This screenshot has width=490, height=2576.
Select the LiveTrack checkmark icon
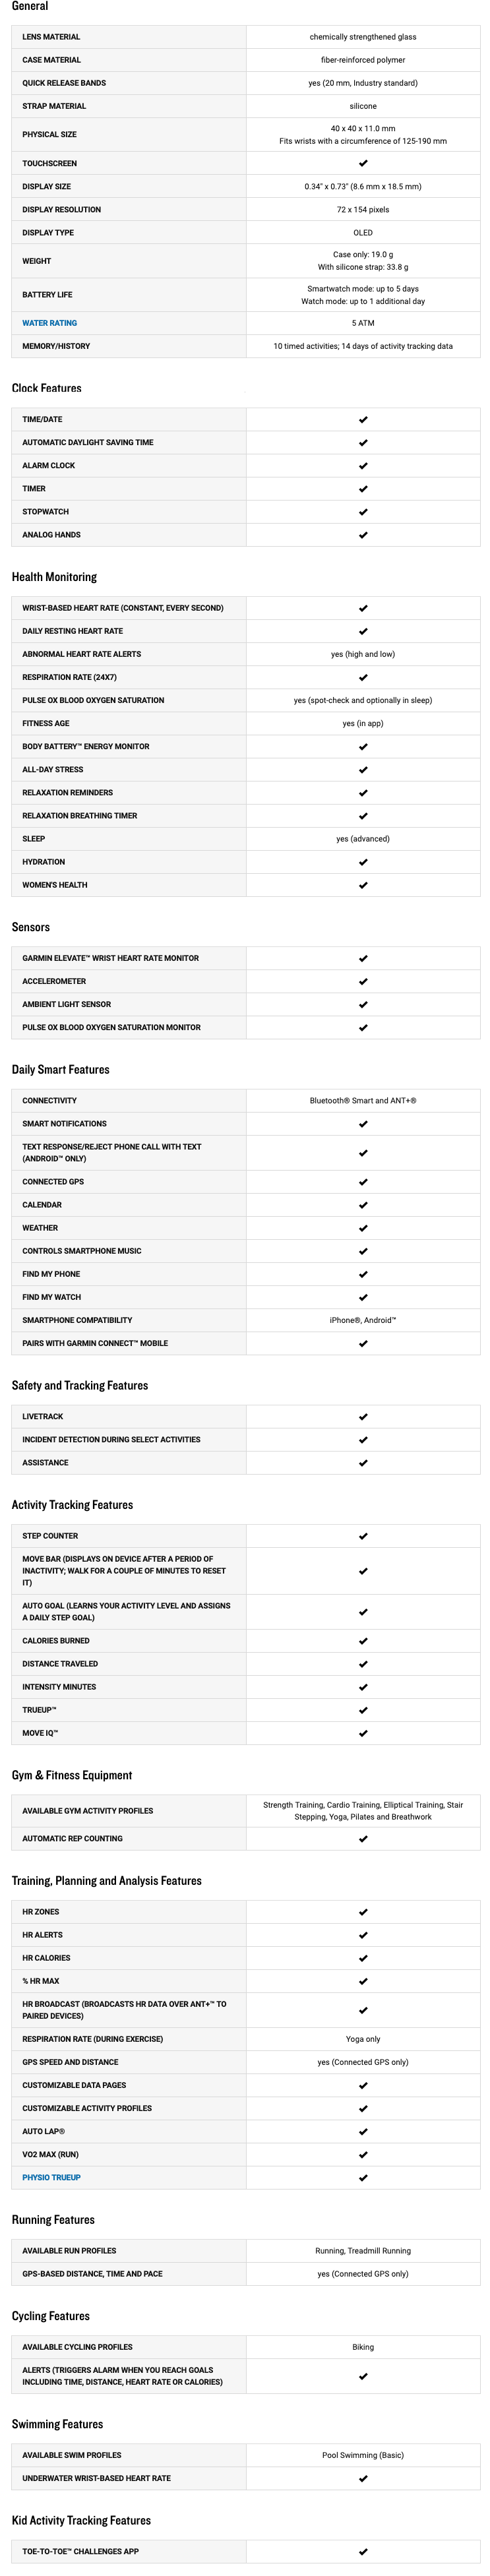click(363, 1417)
